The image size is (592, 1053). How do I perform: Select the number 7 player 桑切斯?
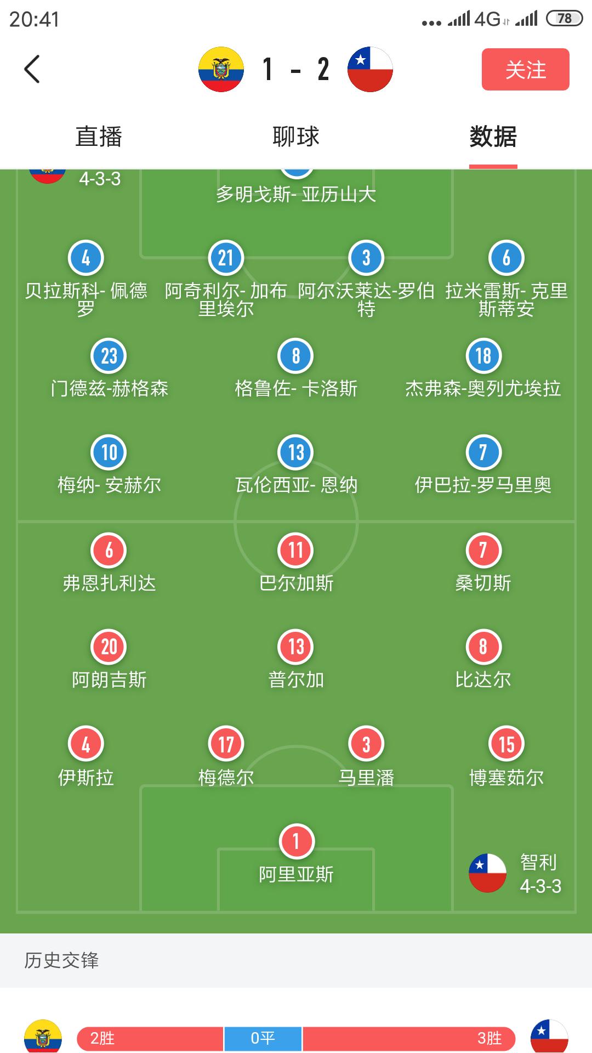(x=483, y=551)
